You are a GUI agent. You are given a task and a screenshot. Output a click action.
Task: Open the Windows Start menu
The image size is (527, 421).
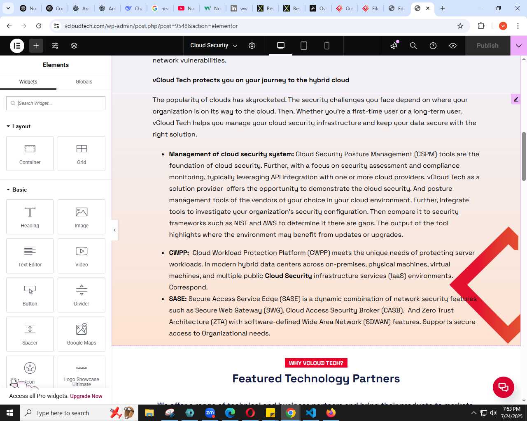point(10,413)
